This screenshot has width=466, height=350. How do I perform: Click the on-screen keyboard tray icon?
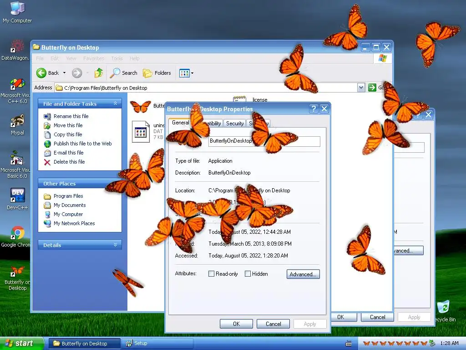(x=349, y=344)
